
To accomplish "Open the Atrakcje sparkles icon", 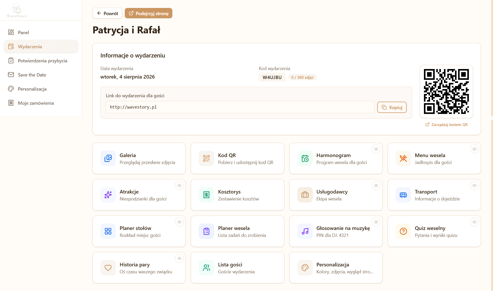I will 108,195.
